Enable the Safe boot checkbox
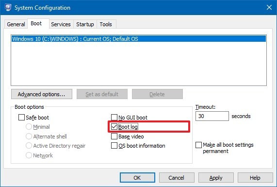The image size is (277, 187). [x=21, y=117]
